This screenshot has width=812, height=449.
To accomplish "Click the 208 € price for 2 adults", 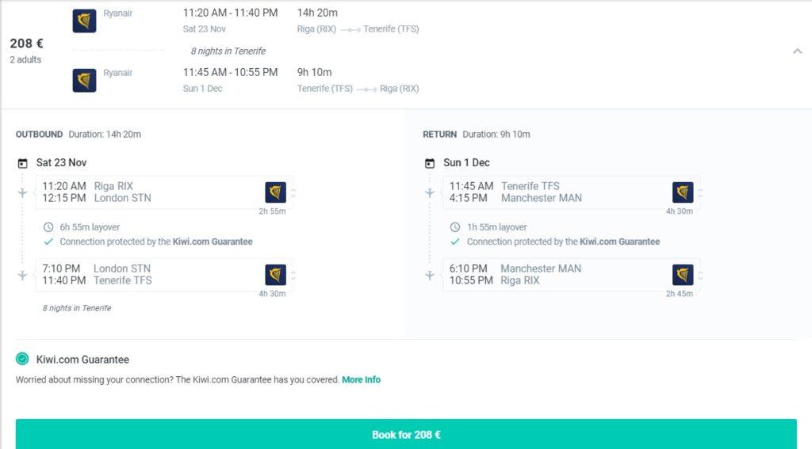I will pyautogui.click(x=26, y=44).
